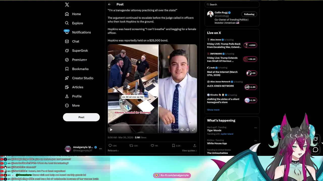Image resolution: width=323 pixels, height=181 pixels.
Task: Open the Tiger Woods trending topic
Action: (x=214, y=130)
